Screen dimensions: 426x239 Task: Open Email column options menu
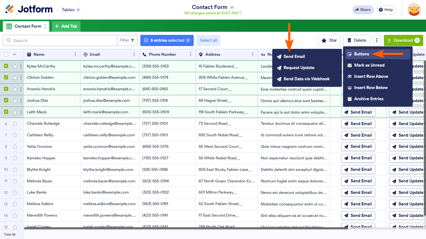point(134,54)
